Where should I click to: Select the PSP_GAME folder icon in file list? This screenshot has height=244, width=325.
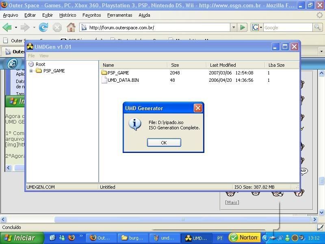coord(104,73)
